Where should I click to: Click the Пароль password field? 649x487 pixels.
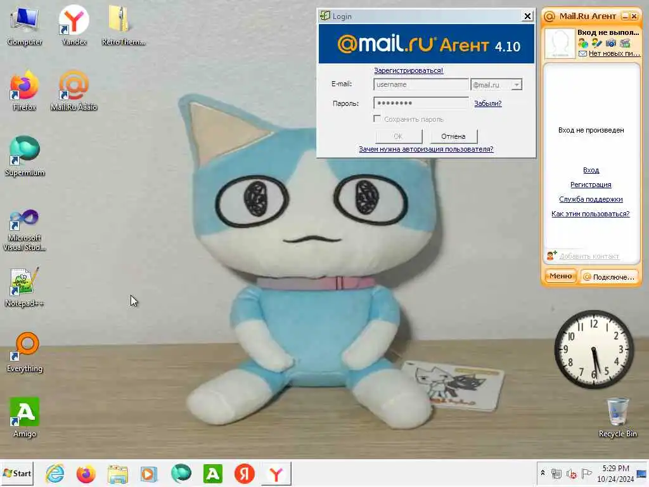[421, 103]
